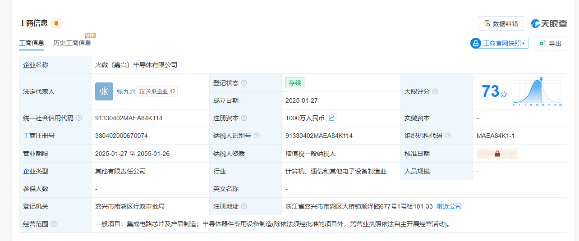Click the help icon next to 经营范围
The height and width of the screenshot is (241, 579).
tap(54, 224)
